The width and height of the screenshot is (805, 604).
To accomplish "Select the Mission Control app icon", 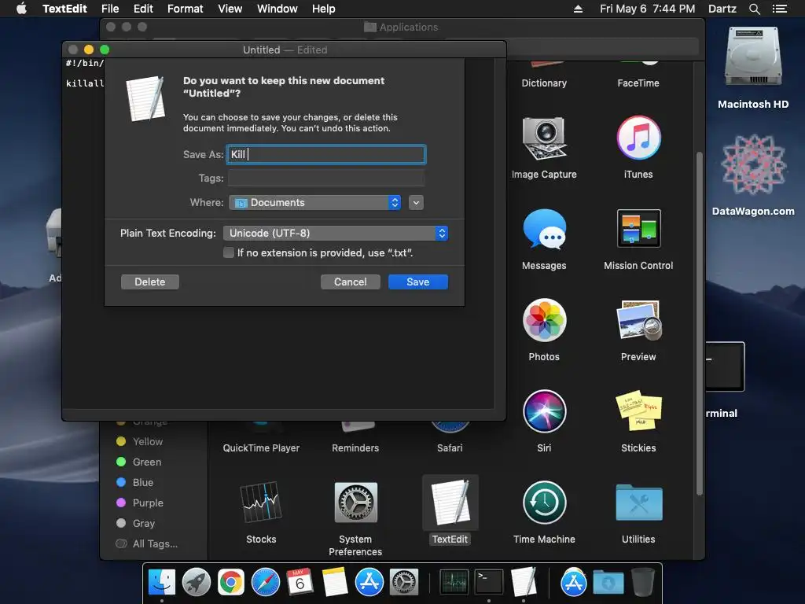I will [638, 229].
